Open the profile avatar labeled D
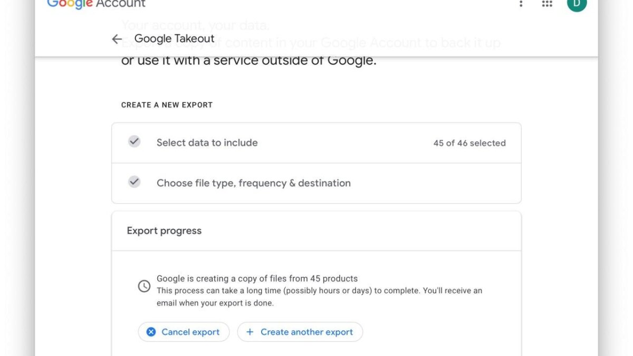The height and width of the screenshot is (356, 633). click(576, 4)
